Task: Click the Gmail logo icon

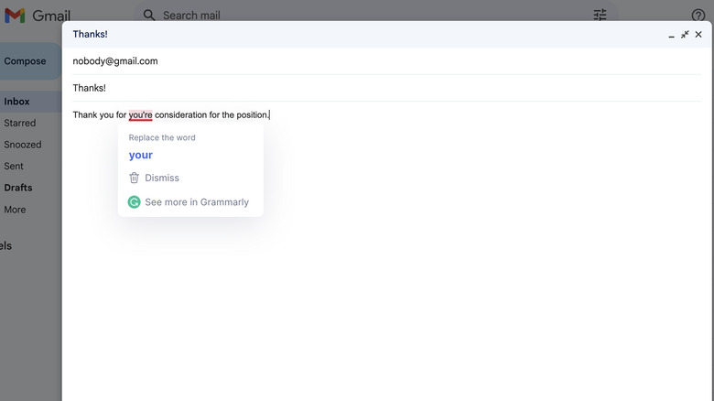Action: (15, 16)
